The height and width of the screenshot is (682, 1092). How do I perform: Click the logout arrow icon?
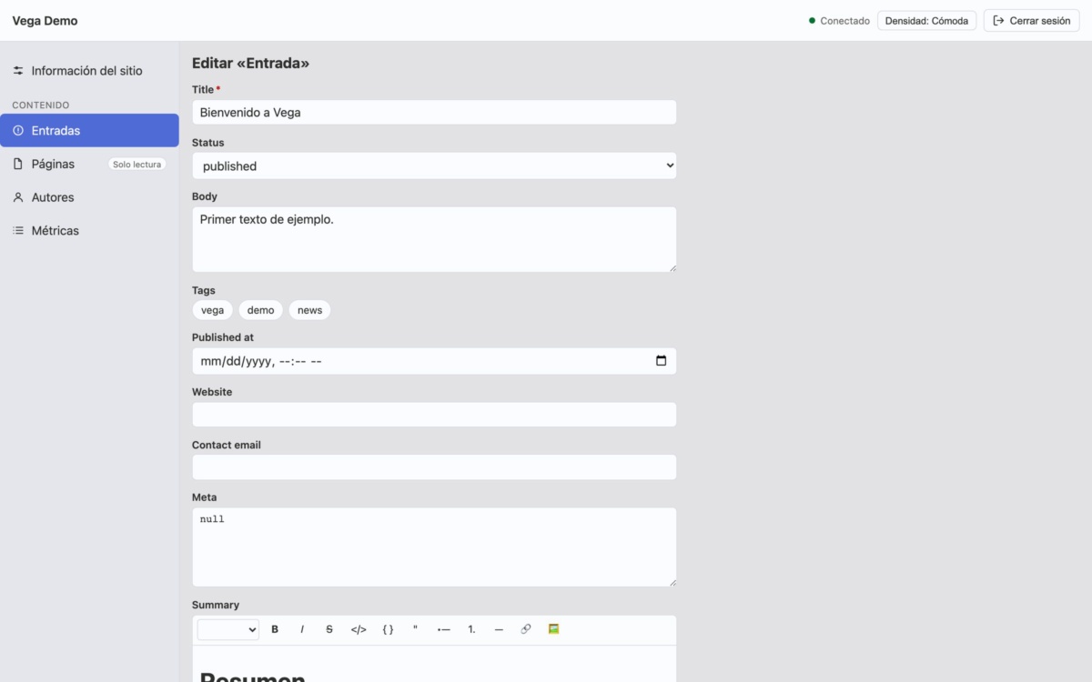[998, 21]
